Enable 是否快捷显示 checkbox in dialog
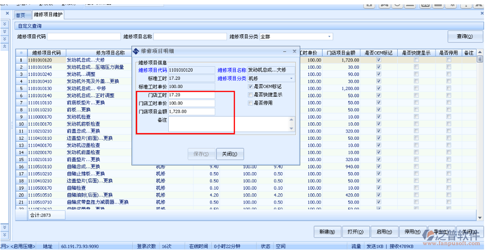 [x=250, y=95]
